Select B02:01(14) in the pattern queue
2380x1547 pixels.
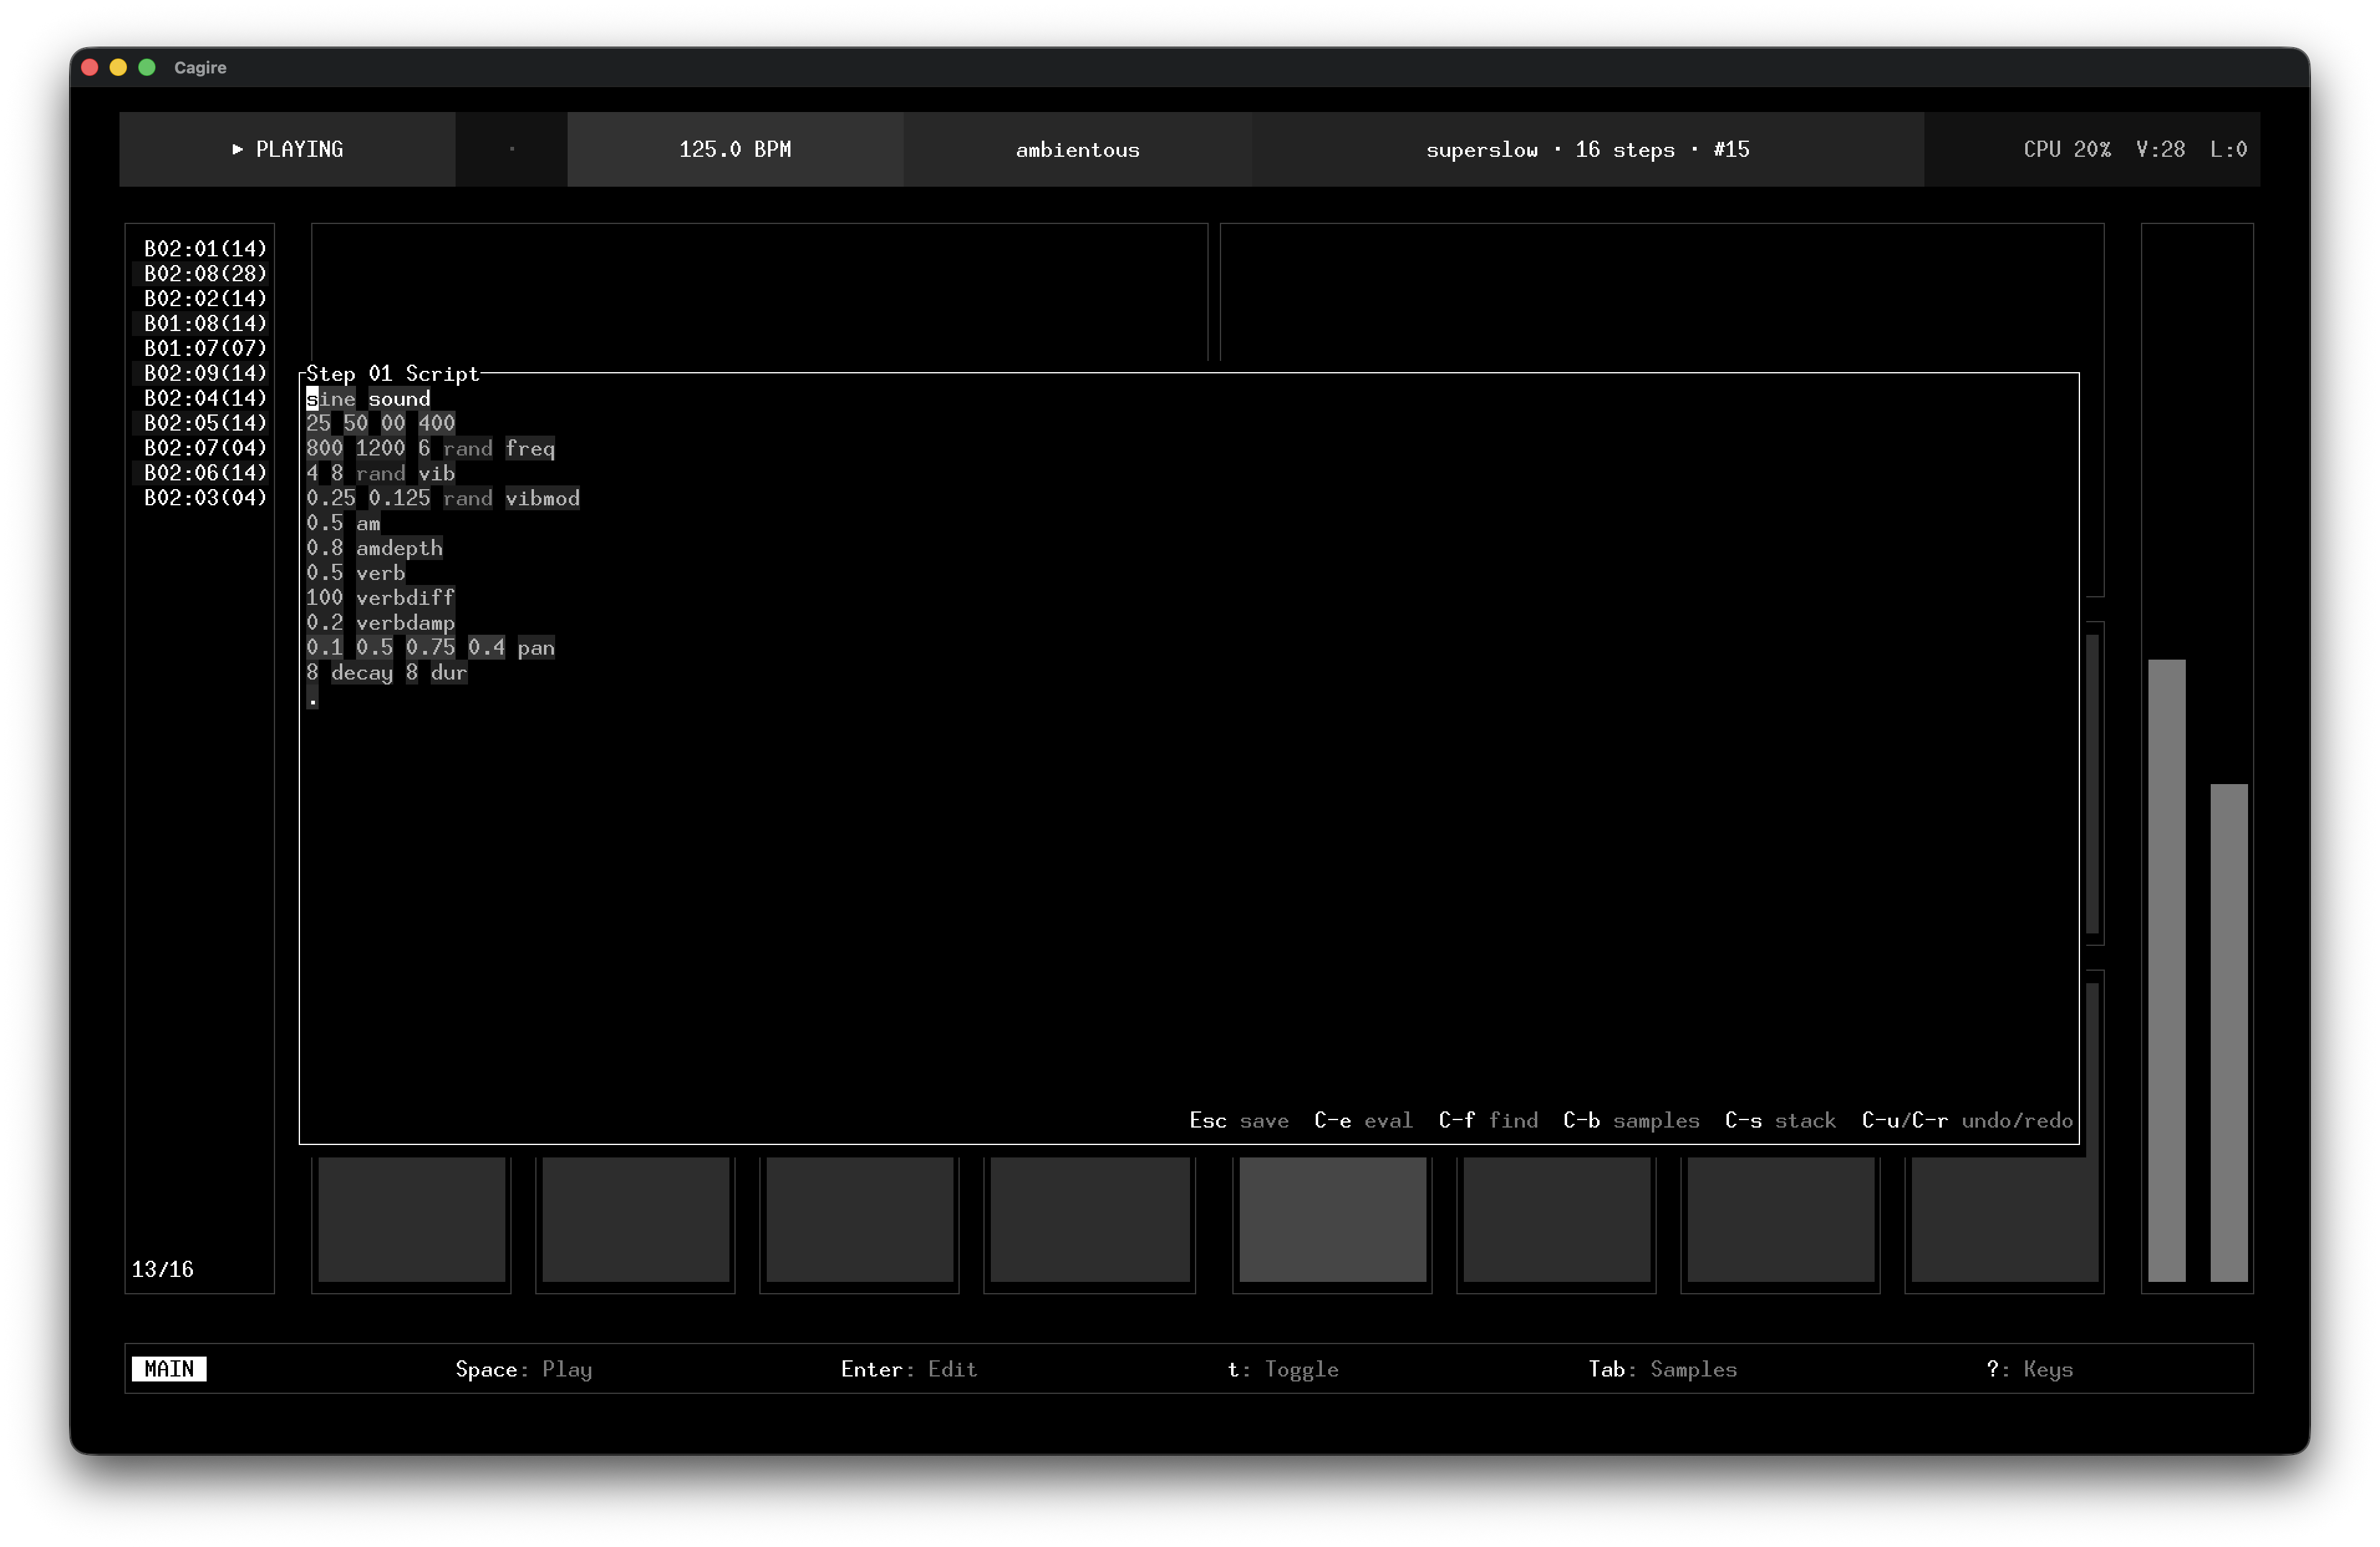click(x=205, y=248)
